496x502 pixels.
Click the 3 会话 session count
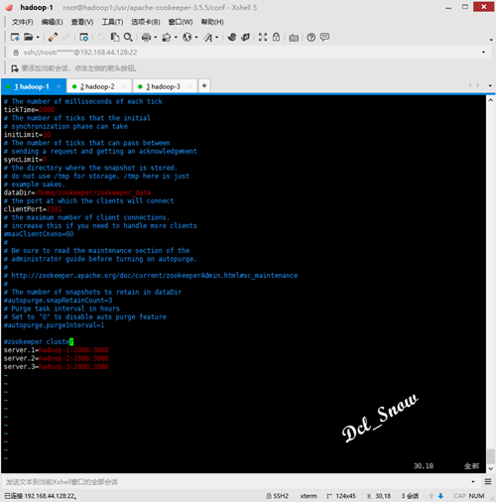[410, 496]
